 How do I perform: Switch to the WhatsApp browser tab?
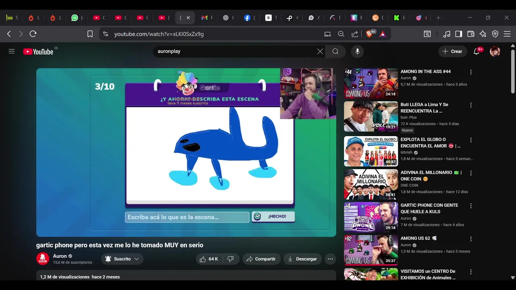[x=75, y=18]
